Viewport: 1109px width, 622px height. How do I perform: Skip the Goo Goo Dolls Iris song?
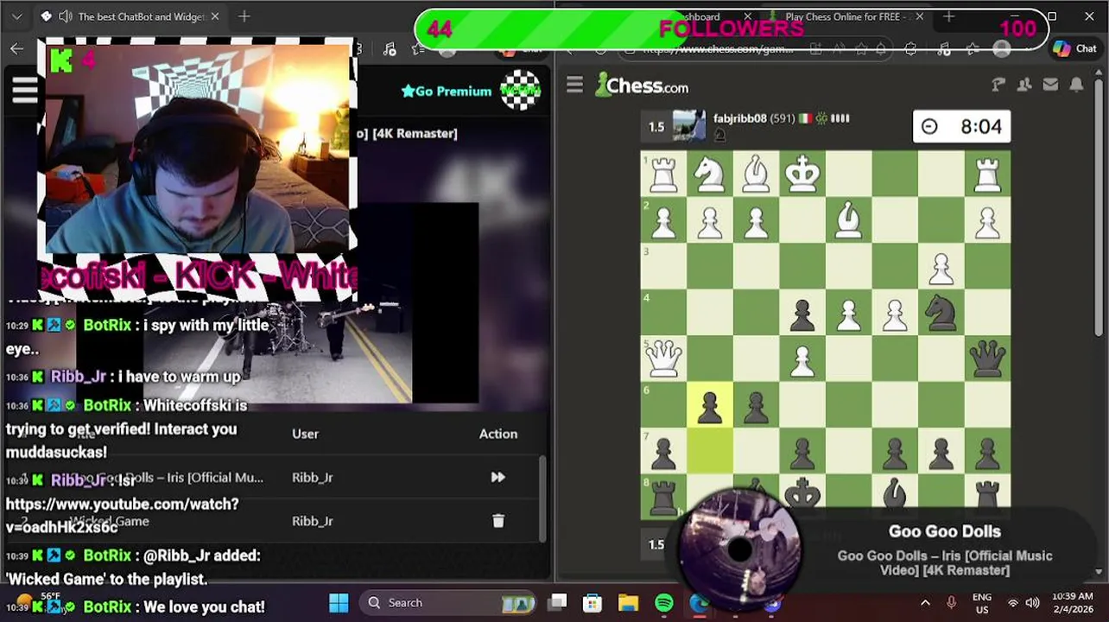(x=497, y=477)
